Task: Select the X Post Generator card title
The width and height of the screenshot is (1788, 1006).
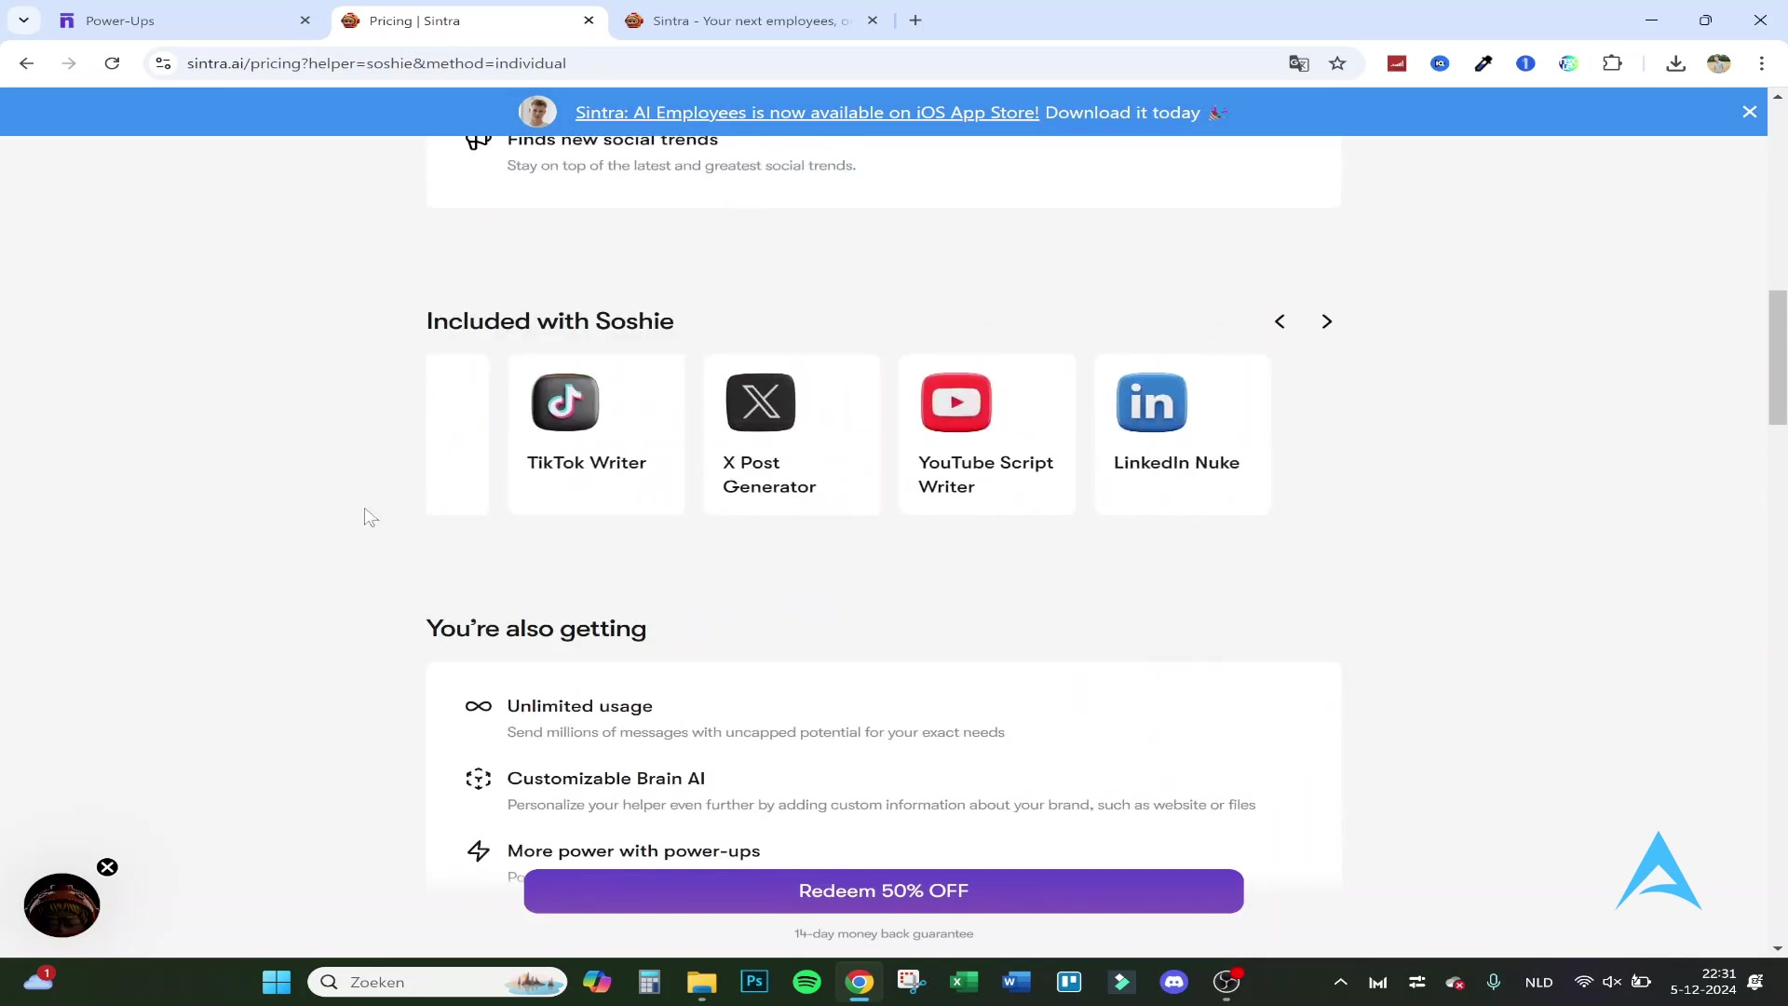Action: [769, 475]
